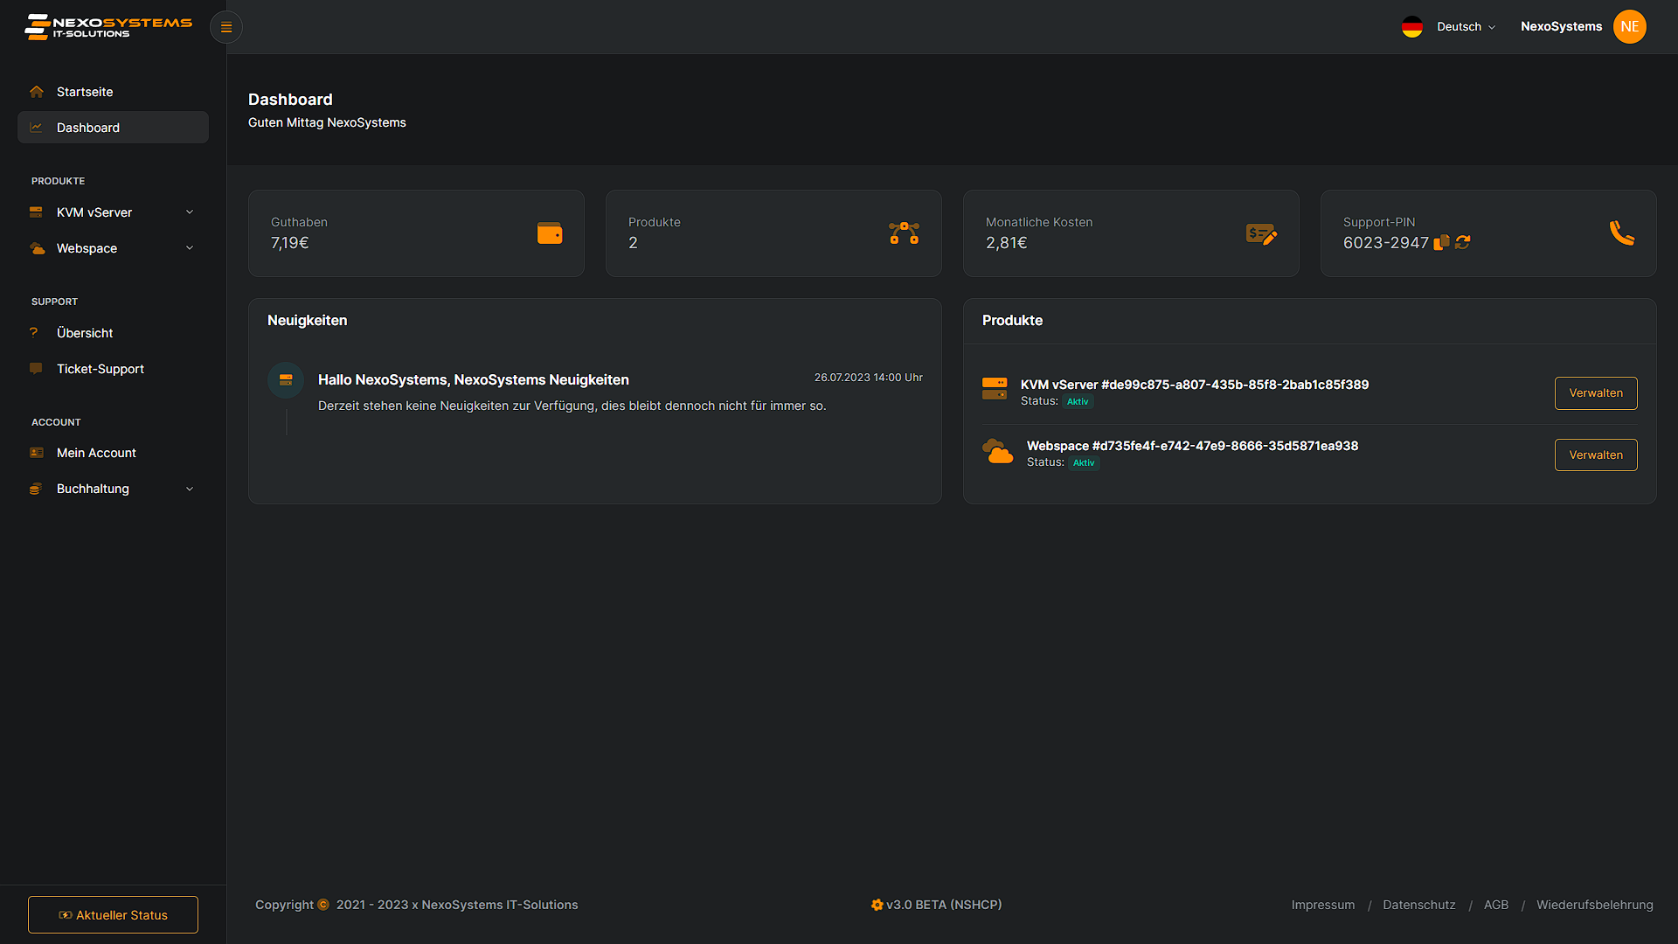This screenshot has width=1678, height=944.
Task: Click the footer copyright symbol icon
Action: click(x=323, y=905)
